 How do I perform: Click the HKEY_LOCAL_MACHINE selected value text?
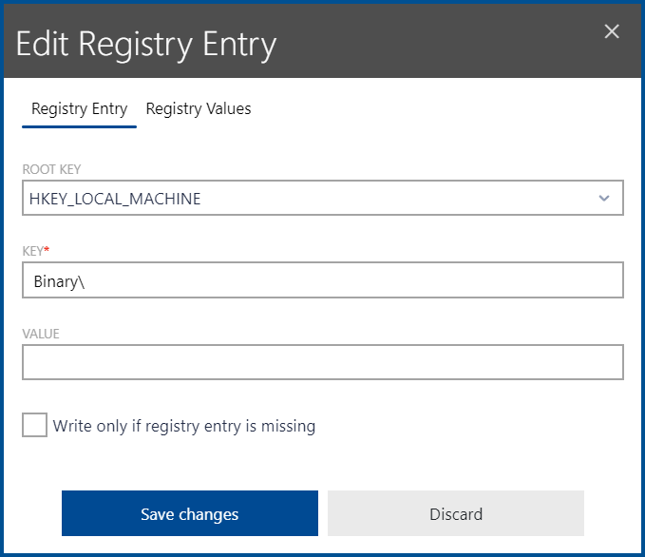[x=115, y=199]
